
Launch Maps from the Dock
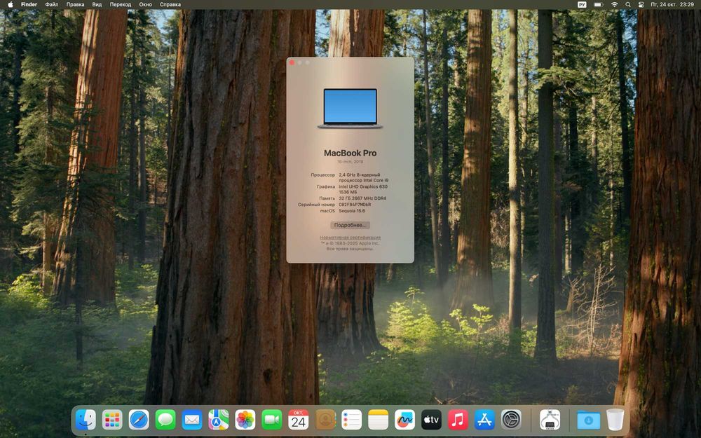click(219, 420)
